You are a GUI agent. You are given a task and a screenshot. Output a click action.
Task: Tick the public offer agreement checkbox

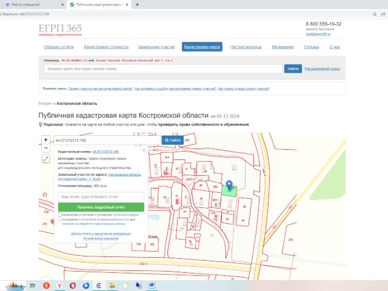click(60, 215)
